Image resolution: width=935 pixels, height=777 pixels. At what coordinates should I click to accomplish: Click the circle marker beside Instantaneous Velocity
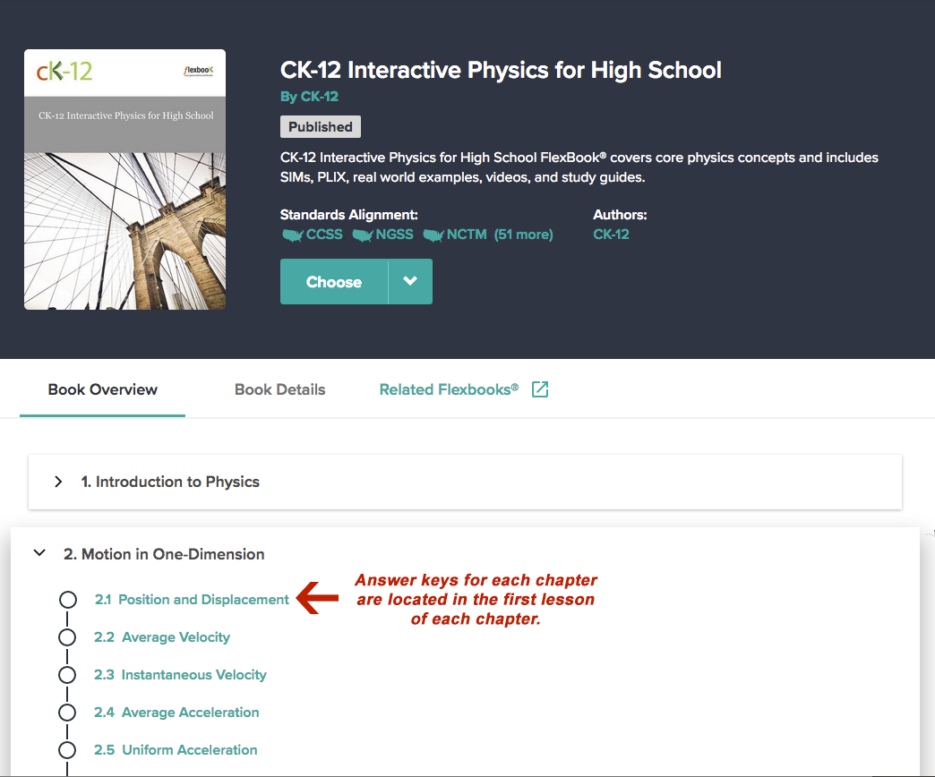[x=67, y=675]
